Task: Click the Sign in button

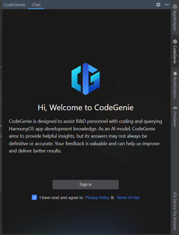Action: click(86, 184)
